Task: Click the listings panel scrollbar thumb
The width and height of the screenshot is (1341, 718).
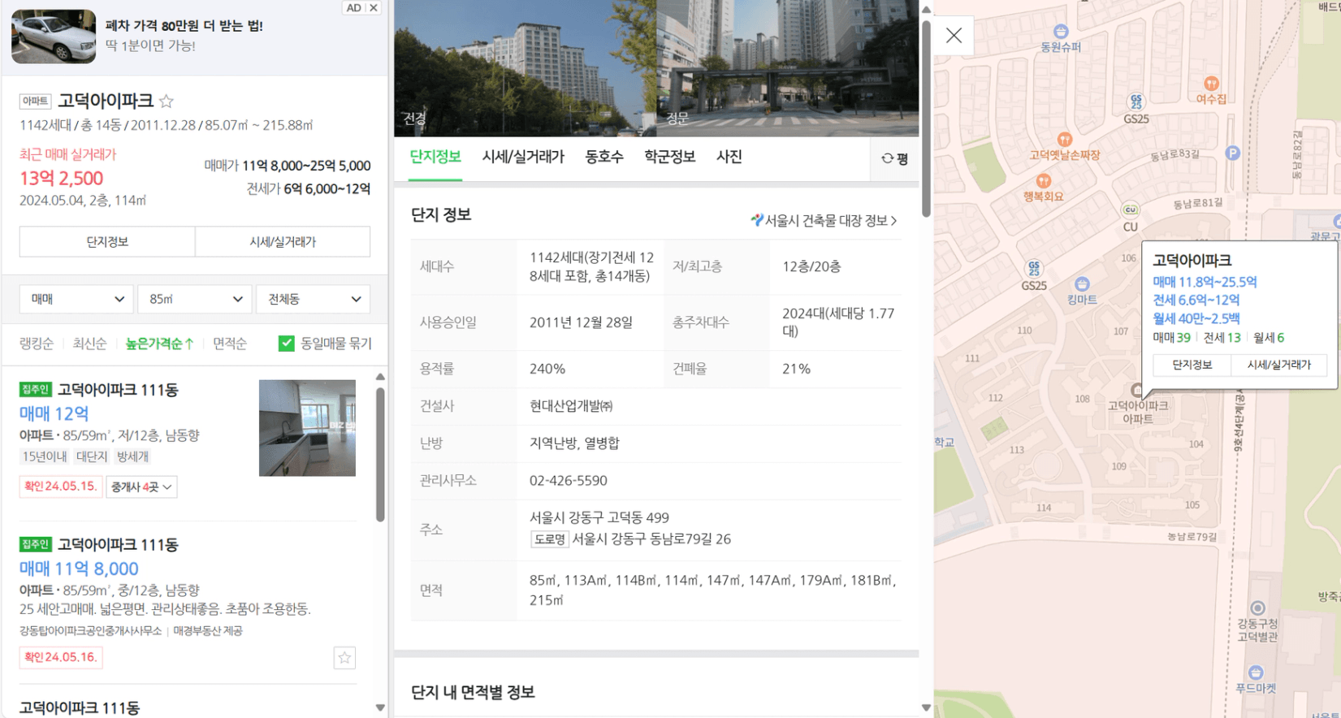Action: click(x=380, y=455)
